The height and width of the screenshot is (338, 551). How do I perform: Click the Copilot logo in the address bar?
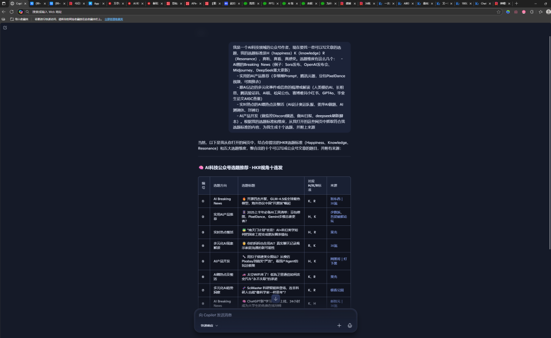click(21, 12)
